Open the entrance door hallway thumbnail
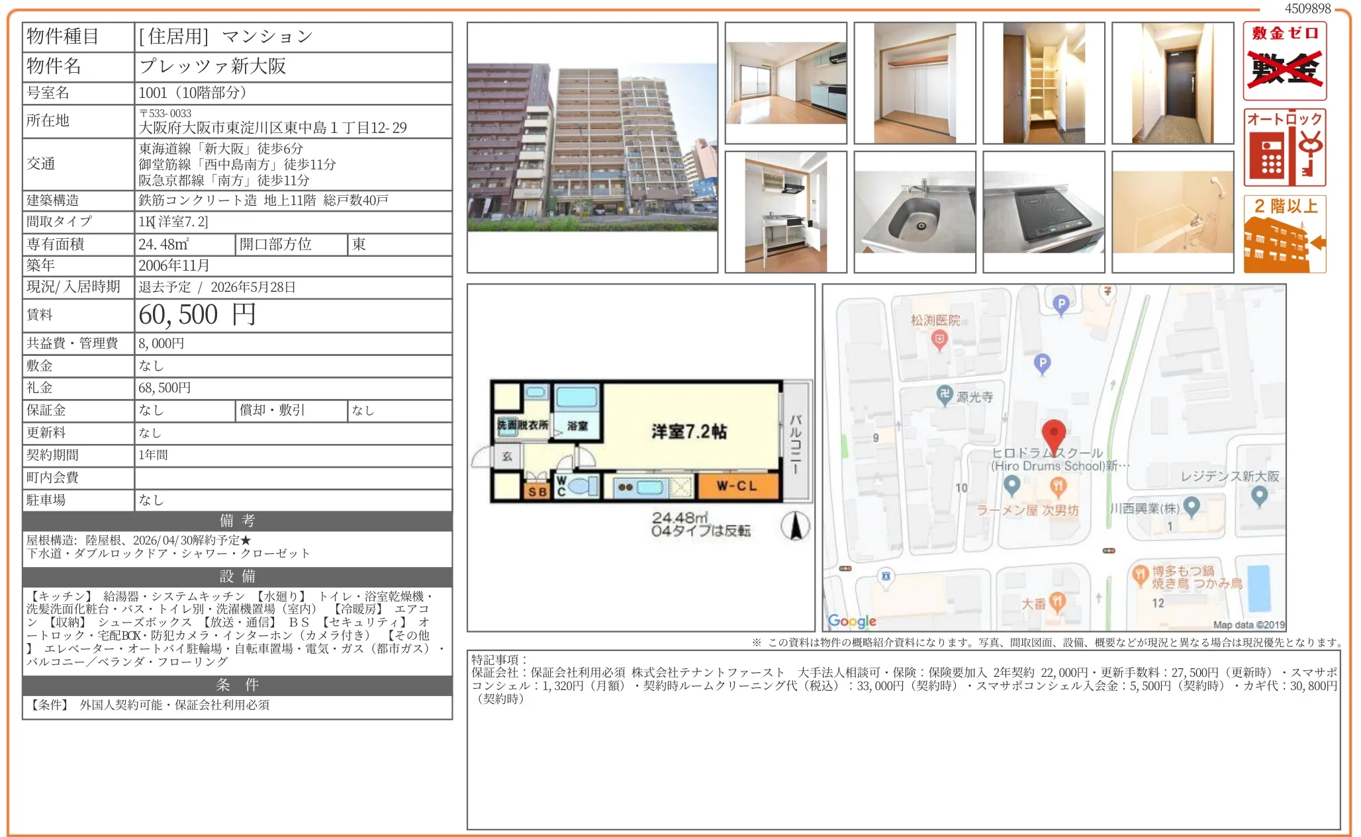This screenshot has width=1361, height=837. pyautogui.click(x=1172, y=83)
